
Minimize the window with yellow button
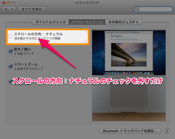pyautogui.click(x=9, y=3)
